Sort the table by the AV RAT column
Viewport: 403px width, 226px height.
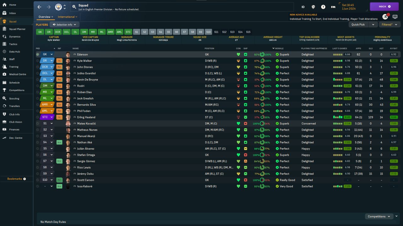point(394,48)
